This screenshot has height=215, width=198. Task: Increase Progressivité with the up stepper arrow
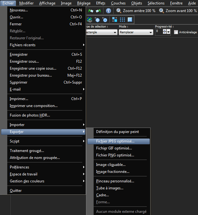tap(164, 31)
